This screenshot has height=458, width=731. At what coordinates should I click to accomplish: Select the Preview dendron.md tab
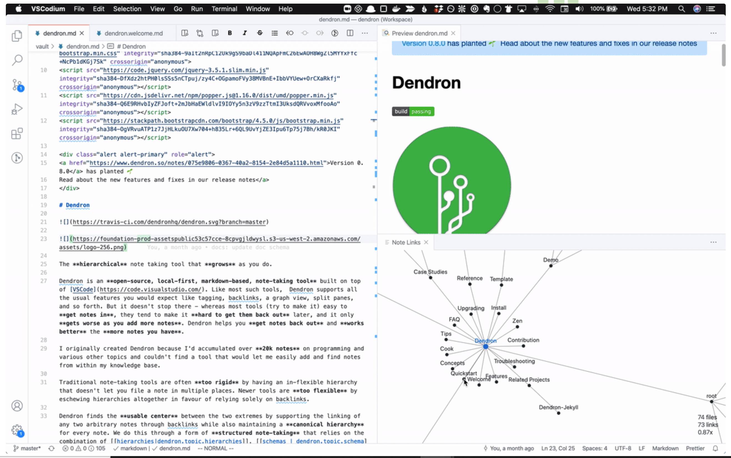(x=419, y=33)
